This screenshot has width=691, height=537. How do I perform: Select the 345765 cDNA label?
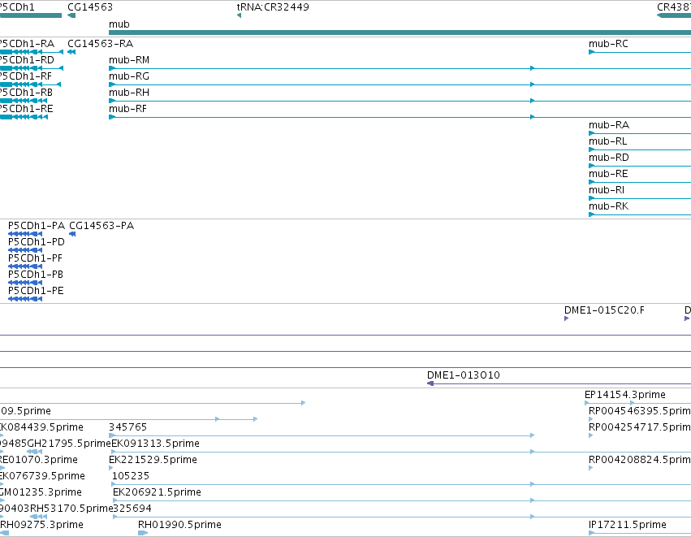pos(127,427)
